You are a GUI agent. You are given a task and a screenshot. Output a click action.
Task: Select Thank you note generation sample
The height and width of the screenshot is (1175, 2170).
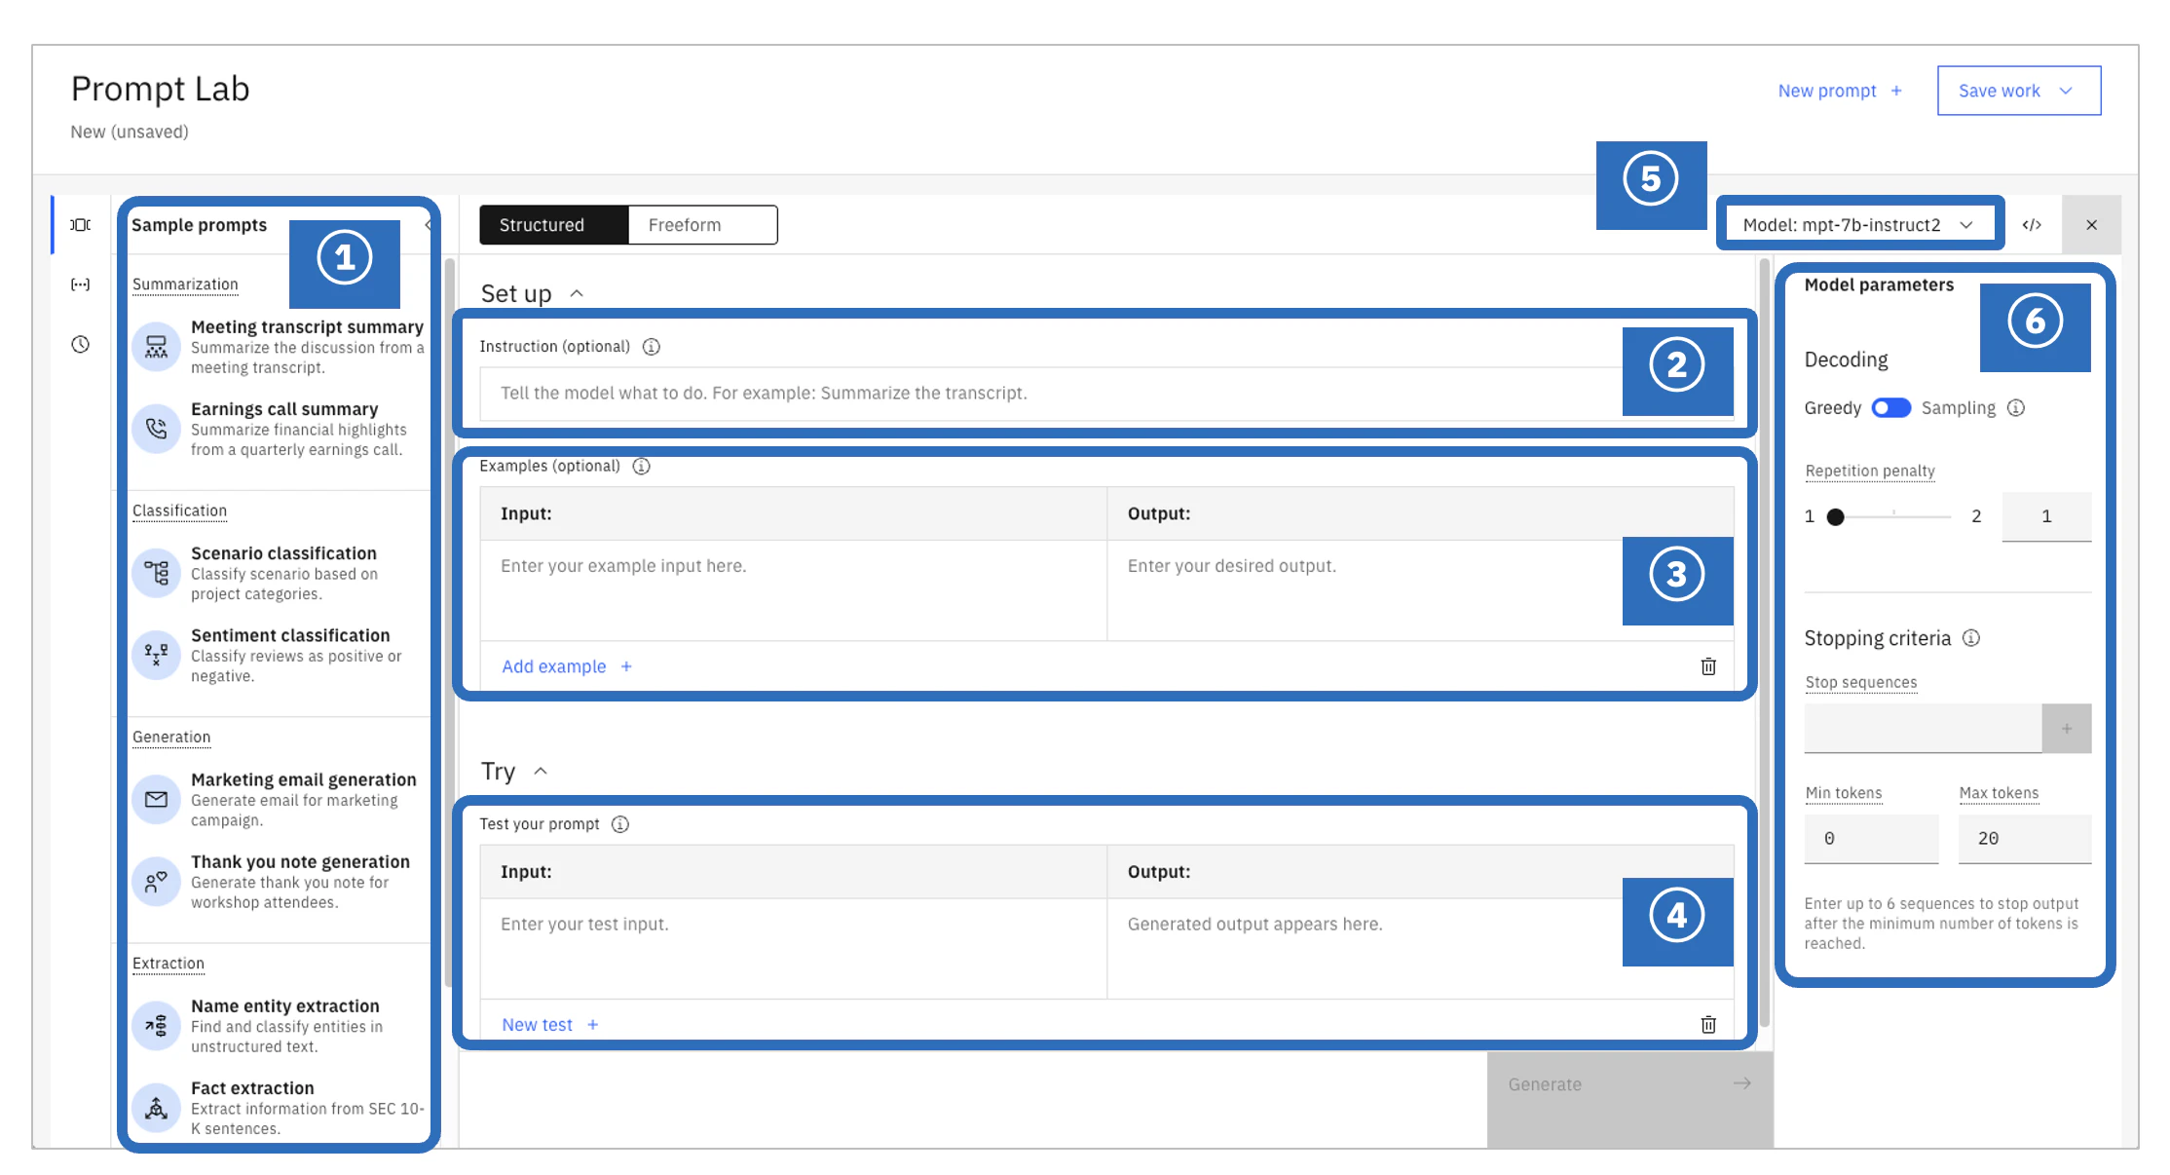point(280,882)
